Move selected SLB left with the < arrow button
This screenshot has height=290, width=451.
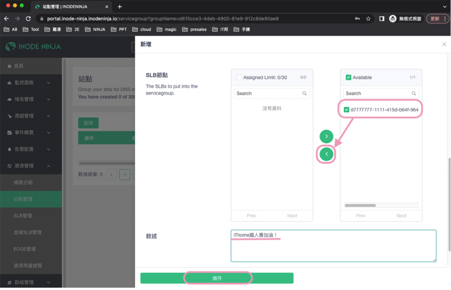pyautogui.click(x=326, y=154)
